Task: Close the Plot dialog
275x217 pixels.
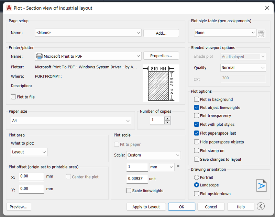Action: [267, 8]
